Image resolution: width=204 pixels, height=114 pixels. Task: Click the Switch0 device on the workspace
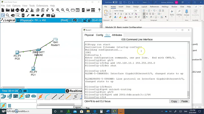click(38, 50)
